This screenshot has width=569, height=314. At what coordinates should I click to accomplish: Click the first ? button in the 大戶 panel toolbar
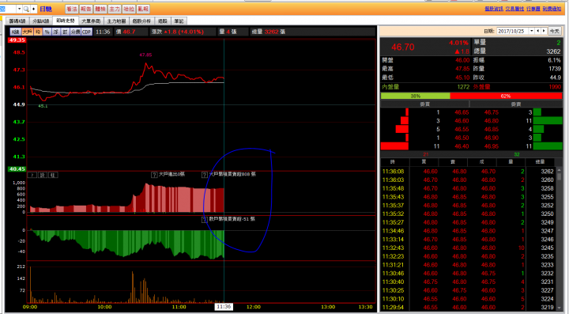pyautogui.click(x=32, y=175)
